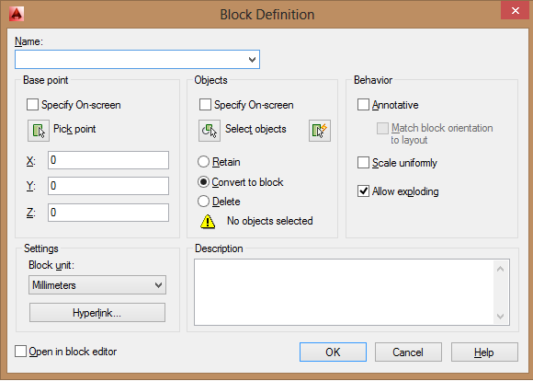Tick the Annotative checkbox
The image size is (533, 381).
(x=363, y=105)
